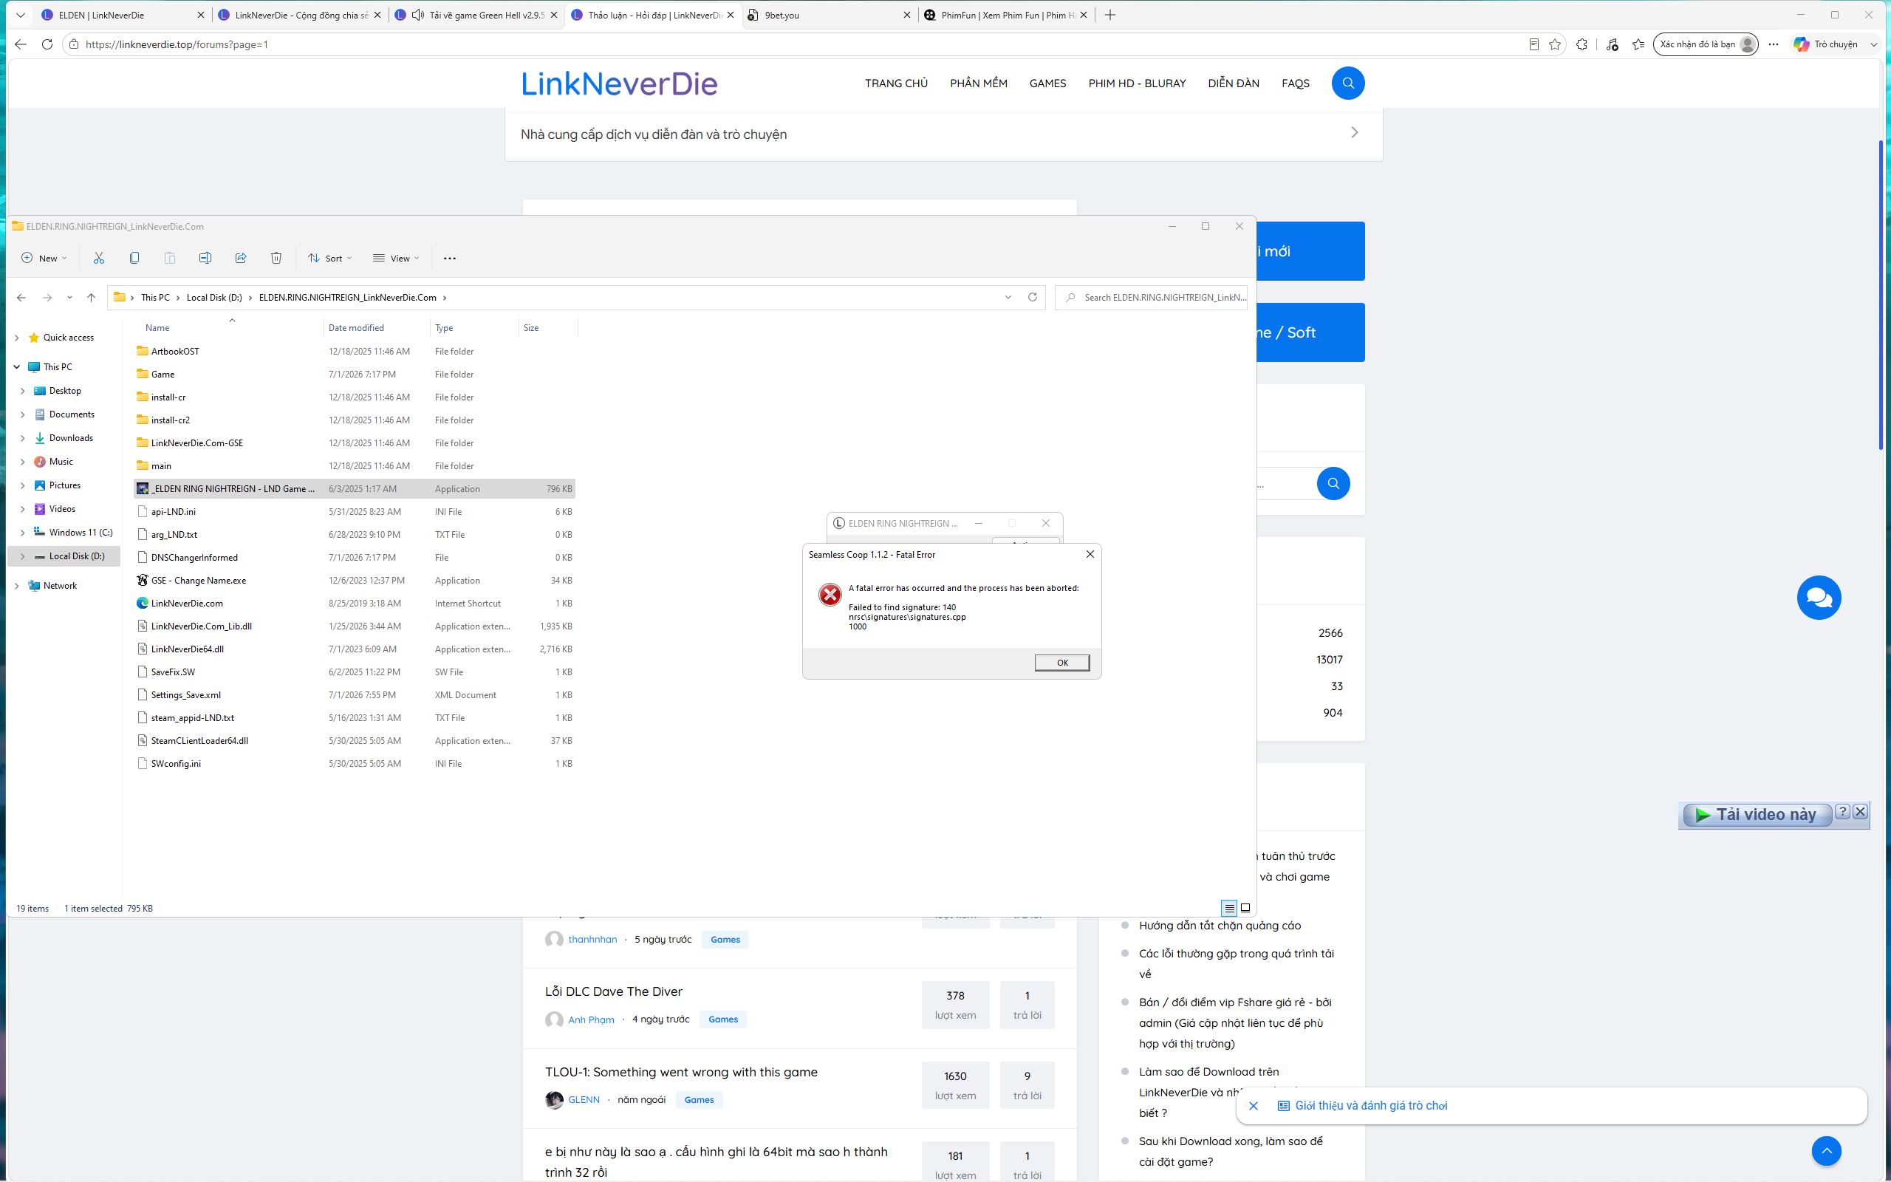Screen dimensions: 1891x1182
Task: Expand 'Nhà cung cấp dịch vụ diễn đàn' chevron
Action: pyautogui.click(x=1355, y=133)
